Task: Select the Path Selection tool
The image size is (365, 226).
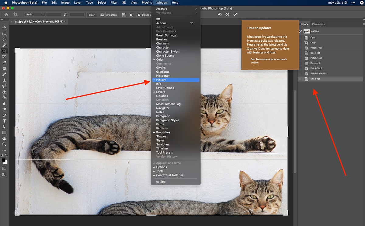Action: pos(4,127)
